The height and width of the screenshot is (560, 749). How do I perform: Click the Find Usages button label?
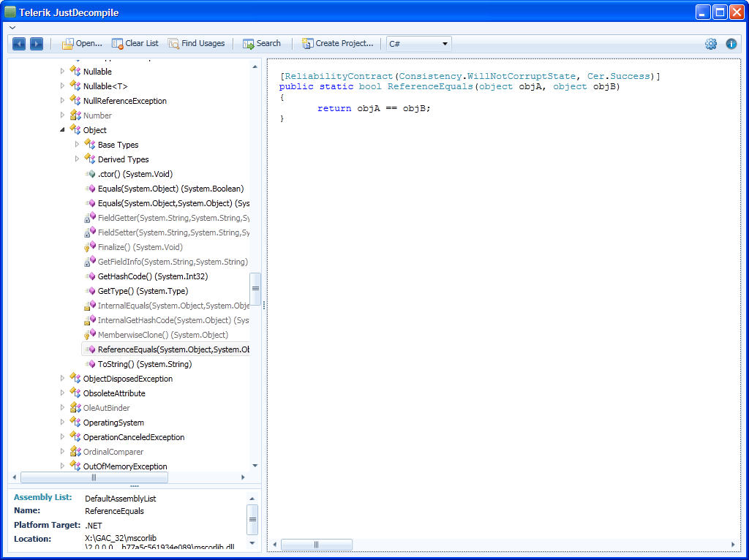pyautogui.click(x=203, y=43)
